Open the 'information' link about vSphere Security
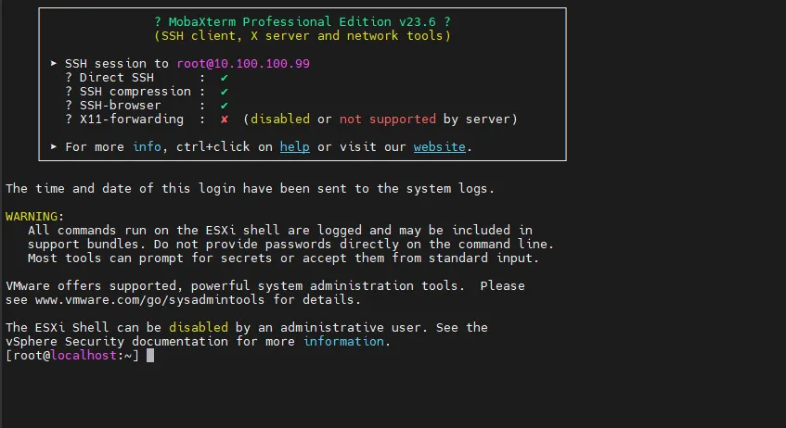The height and width of the screenshot is (428, 786). click(x=343, y=342)
